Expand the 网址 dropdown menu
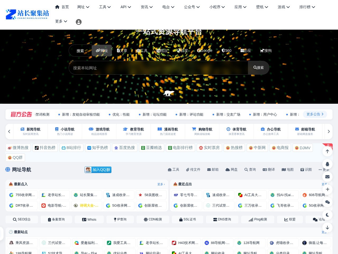Screen dimensions: 338x254 [83, 7]
